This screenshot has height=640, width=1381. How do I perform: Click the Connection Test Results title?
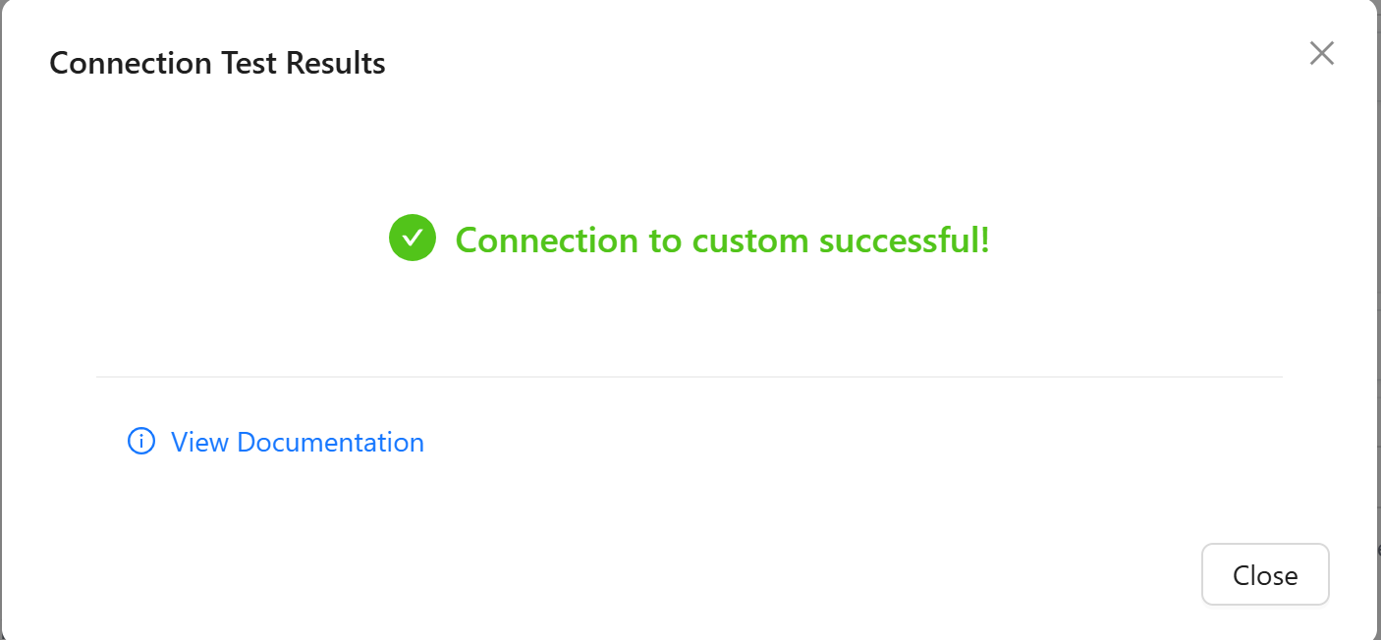217,63
